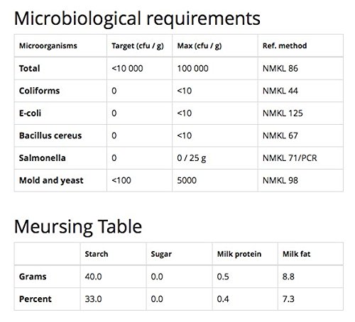Select the Mold and yeast row label
The width and height of the screenshot is (355, 322).
[51, 180]
